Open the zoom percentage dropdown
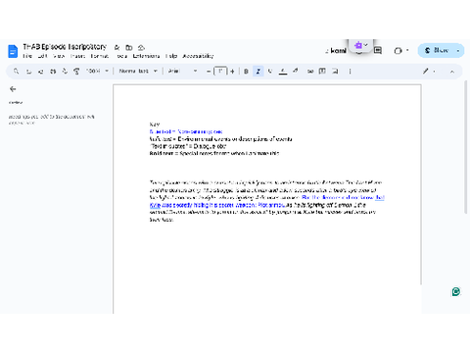 coord(97,71)
